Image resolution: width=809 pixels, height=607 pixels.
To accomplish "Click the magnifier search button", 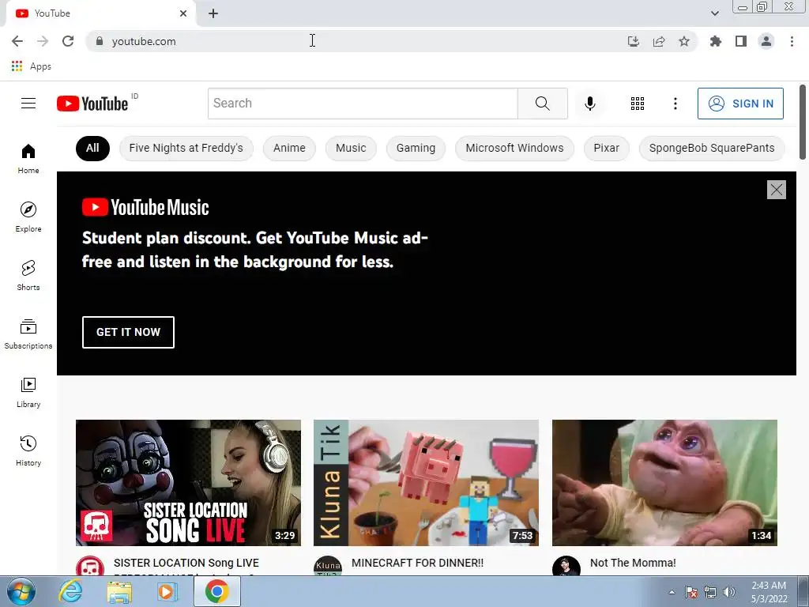I will point(542,104).
